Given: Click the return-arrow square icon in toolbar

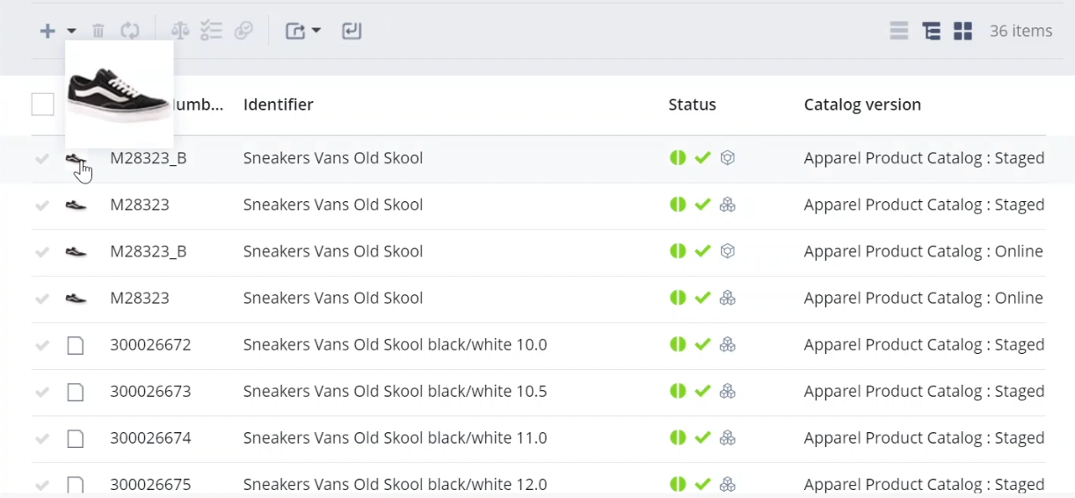Looking at the screenshot, I should [352, 31].
